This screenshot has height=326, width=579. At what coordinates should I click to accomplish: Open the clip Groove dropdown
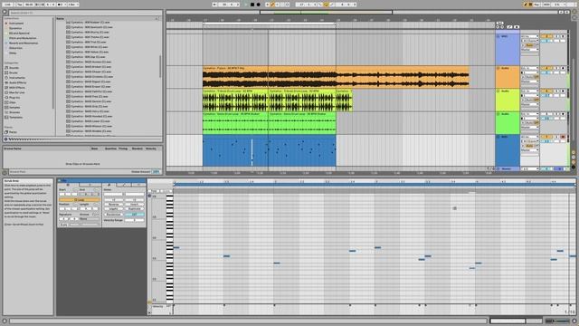tap(89, 219)
